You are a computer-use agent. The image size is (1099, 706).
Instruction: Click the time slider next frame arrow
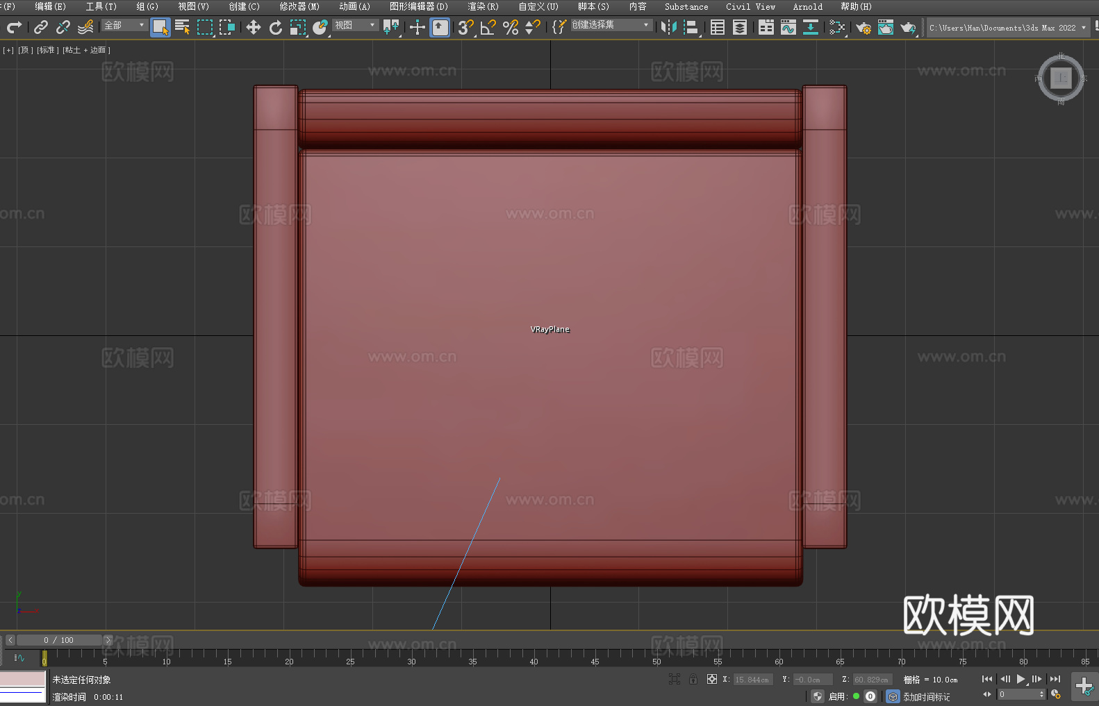pos(108,640)
